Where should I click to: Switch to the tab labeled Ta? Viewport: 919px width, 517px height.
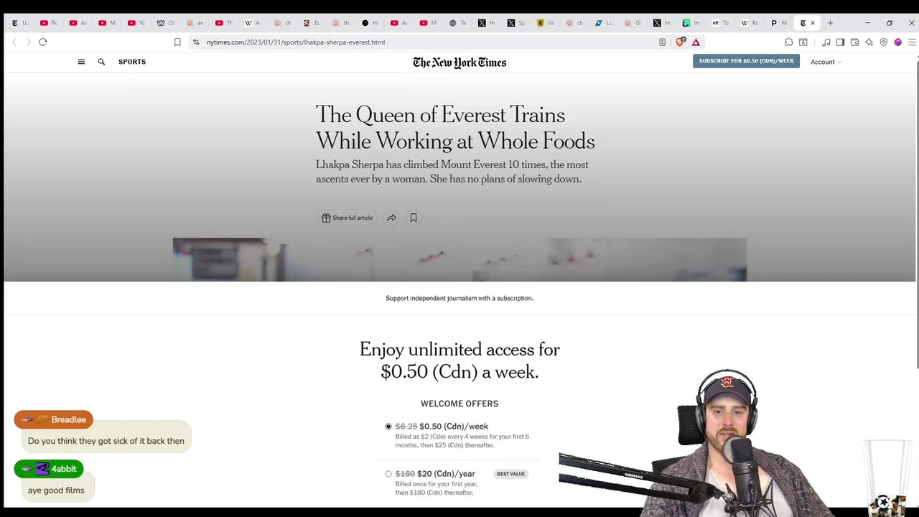pyautogui.click(x=457, y=23)
